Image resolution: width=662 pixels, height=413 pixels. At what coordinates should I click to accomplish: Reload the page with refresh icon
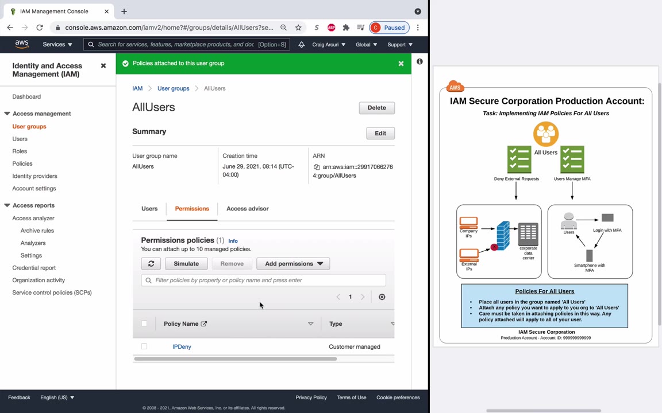coord(40,28)
